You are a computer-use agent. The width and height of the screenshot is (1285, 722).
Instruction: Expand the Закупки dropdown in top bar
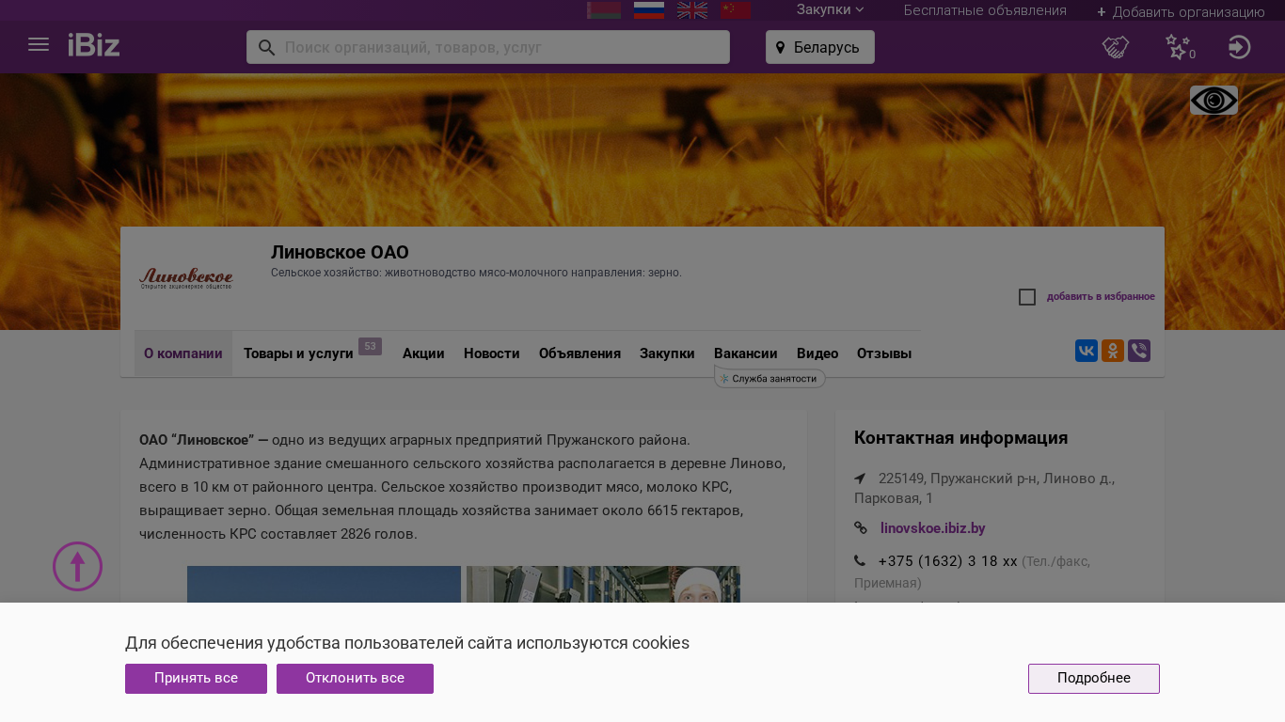point(830,10)
